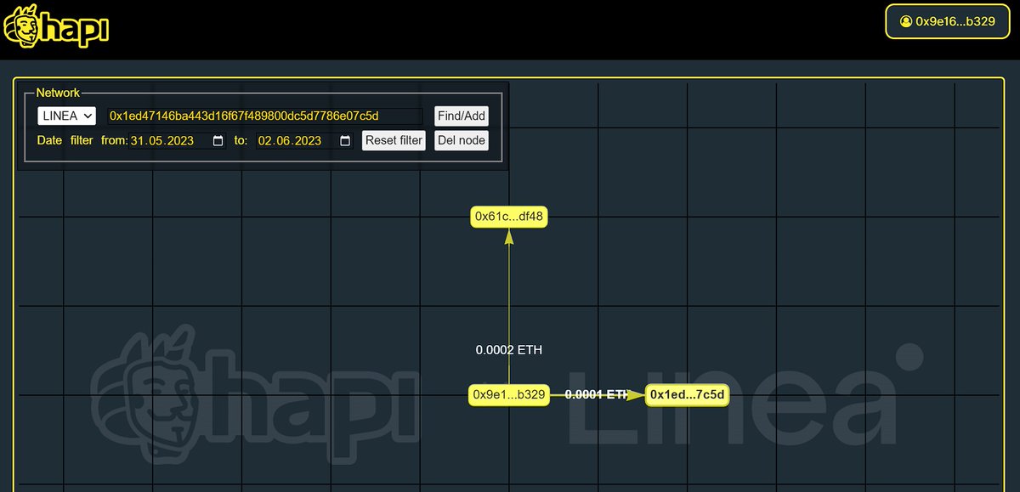1020x492 pixels.
Task: Select the 0x1ed...7c5d node
Action: click(688, 394)
